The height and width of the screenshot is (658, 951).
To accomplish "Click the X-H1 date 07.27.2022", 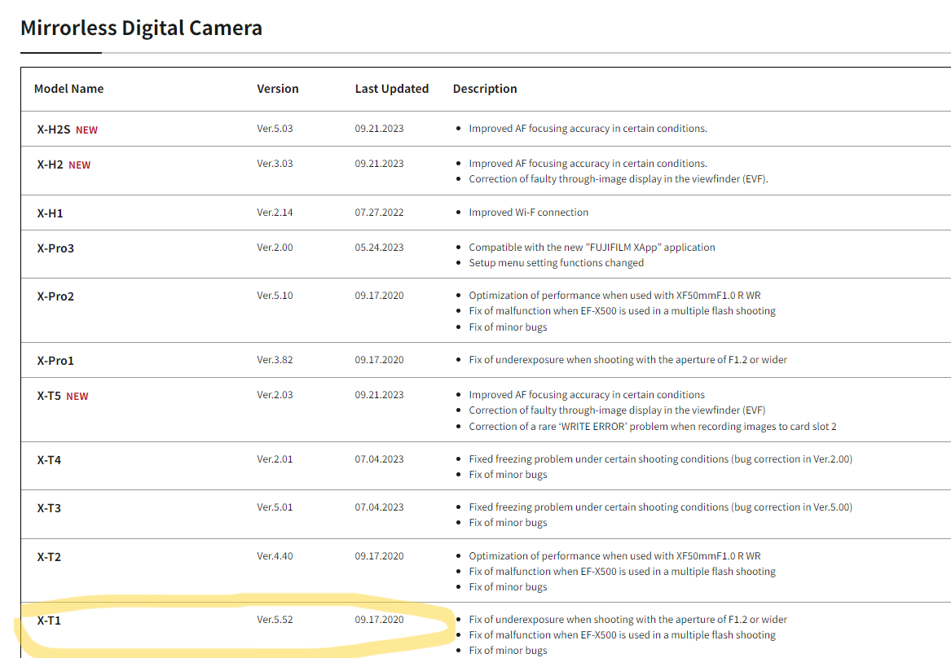I will pos(379,213).
